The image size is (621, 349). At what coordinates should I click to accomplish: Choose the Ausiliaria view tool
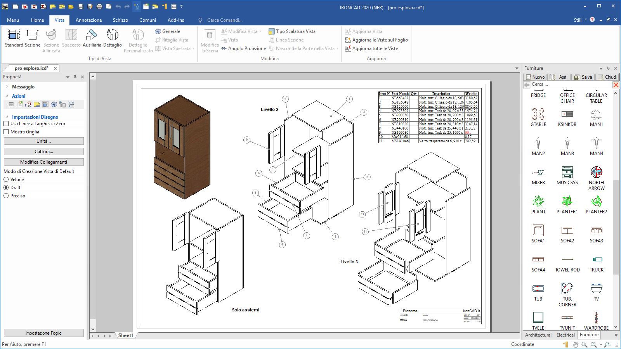(92, 38)
